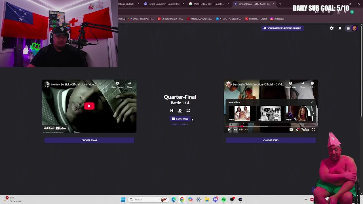The image size is (363, 204).
Task: Click page vertical scrollbar
Action: point(361,71)
